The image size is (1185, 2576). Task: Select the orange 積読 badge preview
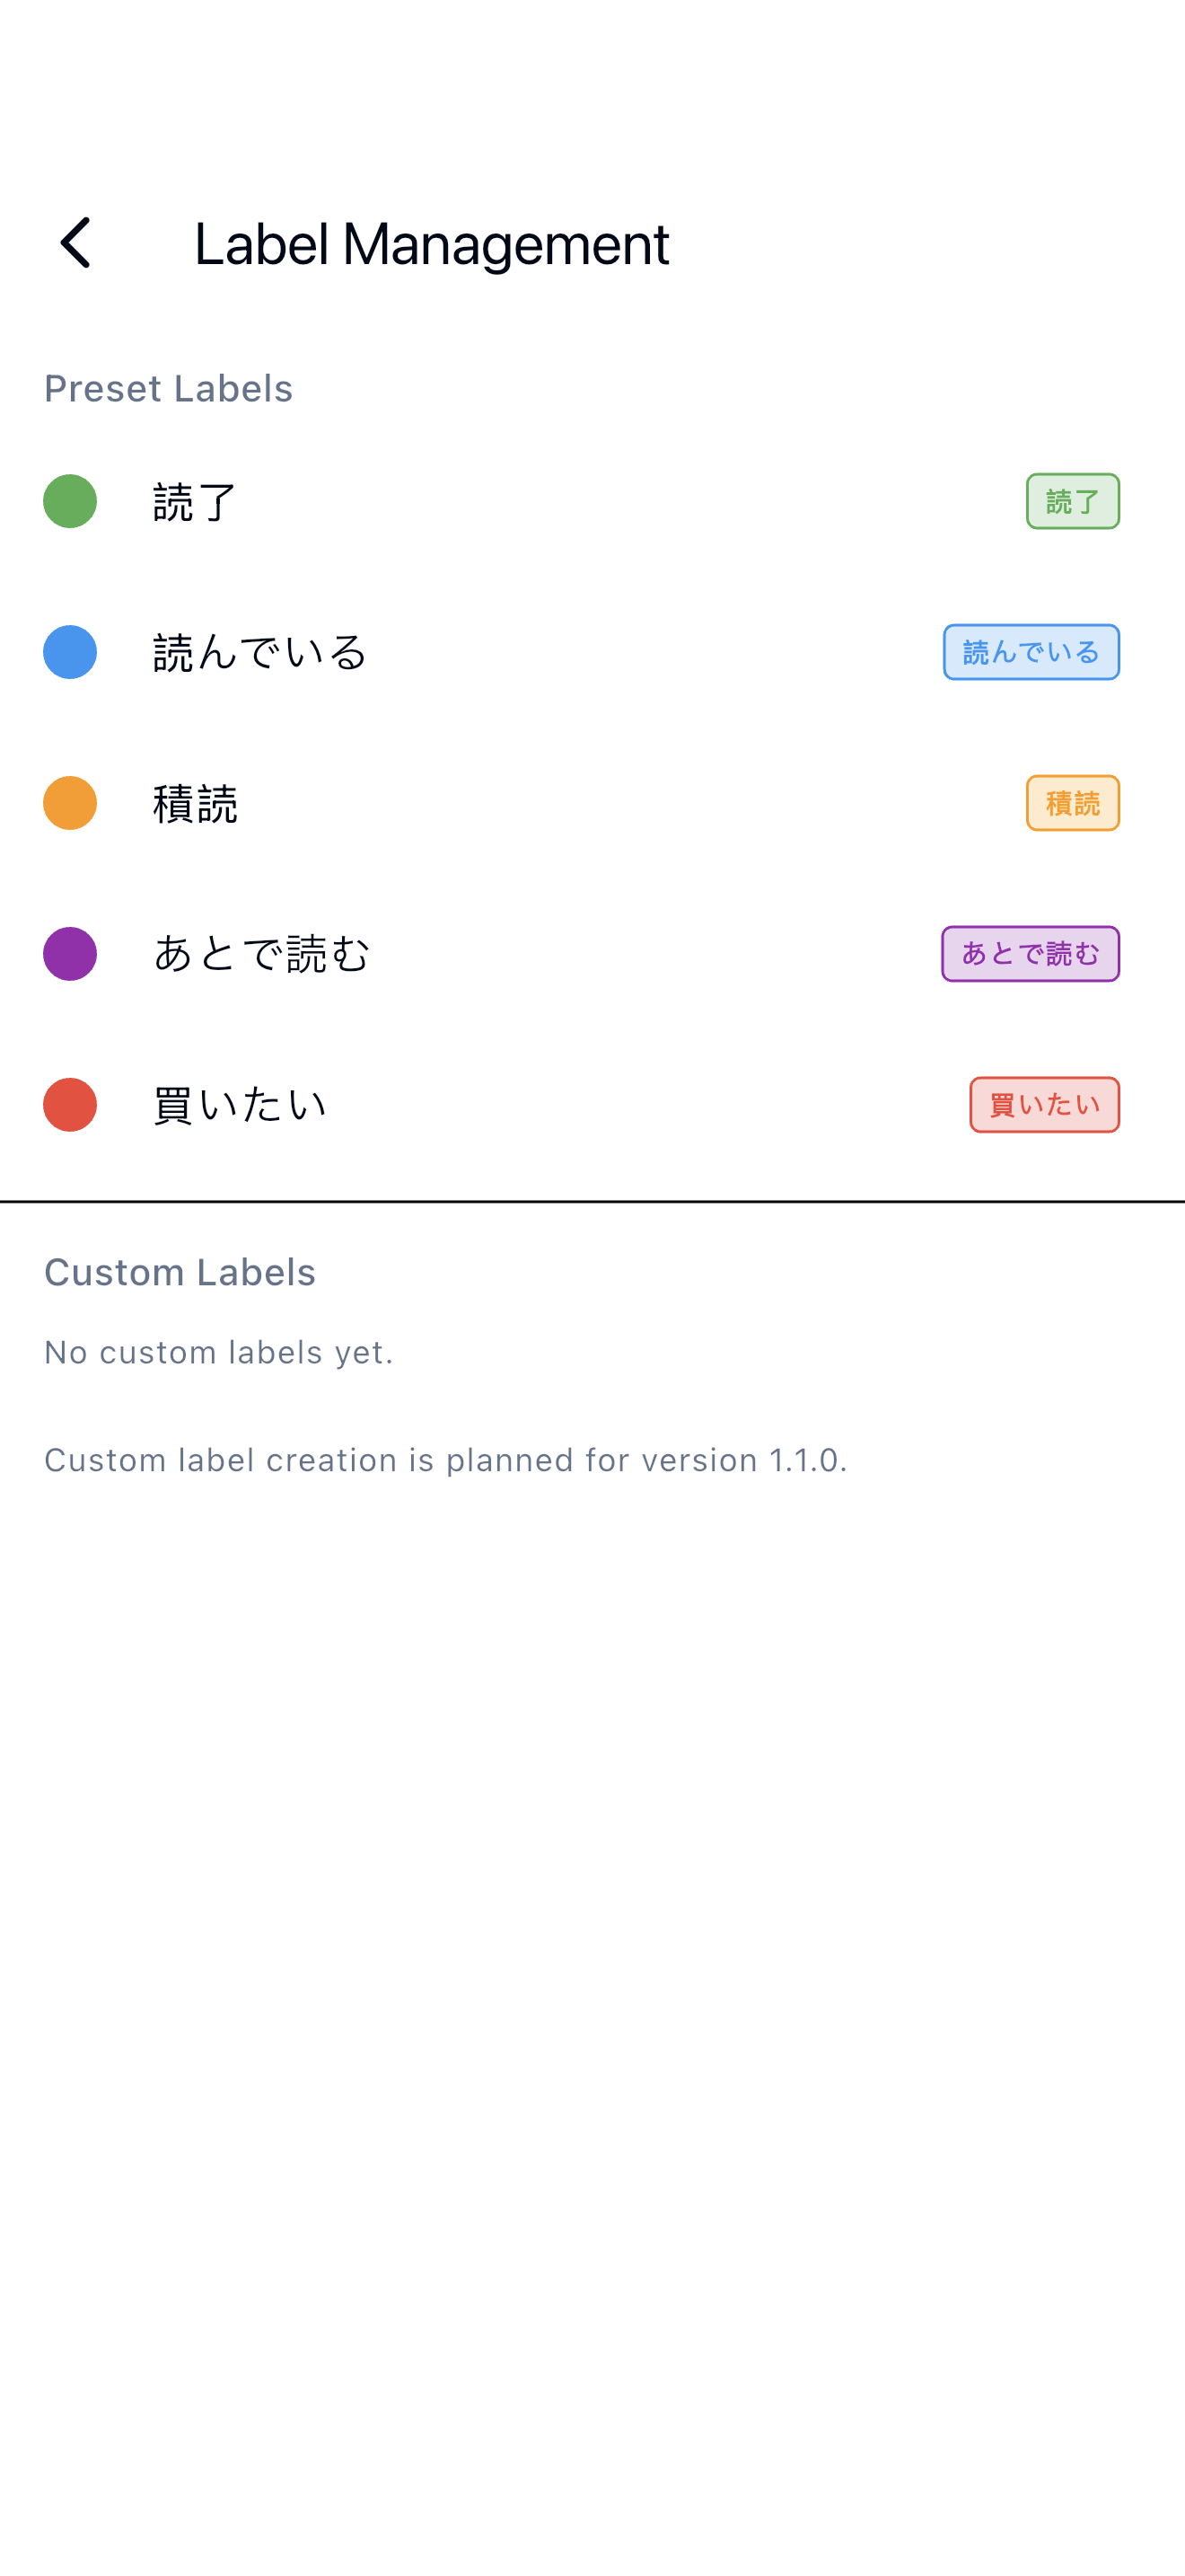[x=1072, y=802]
